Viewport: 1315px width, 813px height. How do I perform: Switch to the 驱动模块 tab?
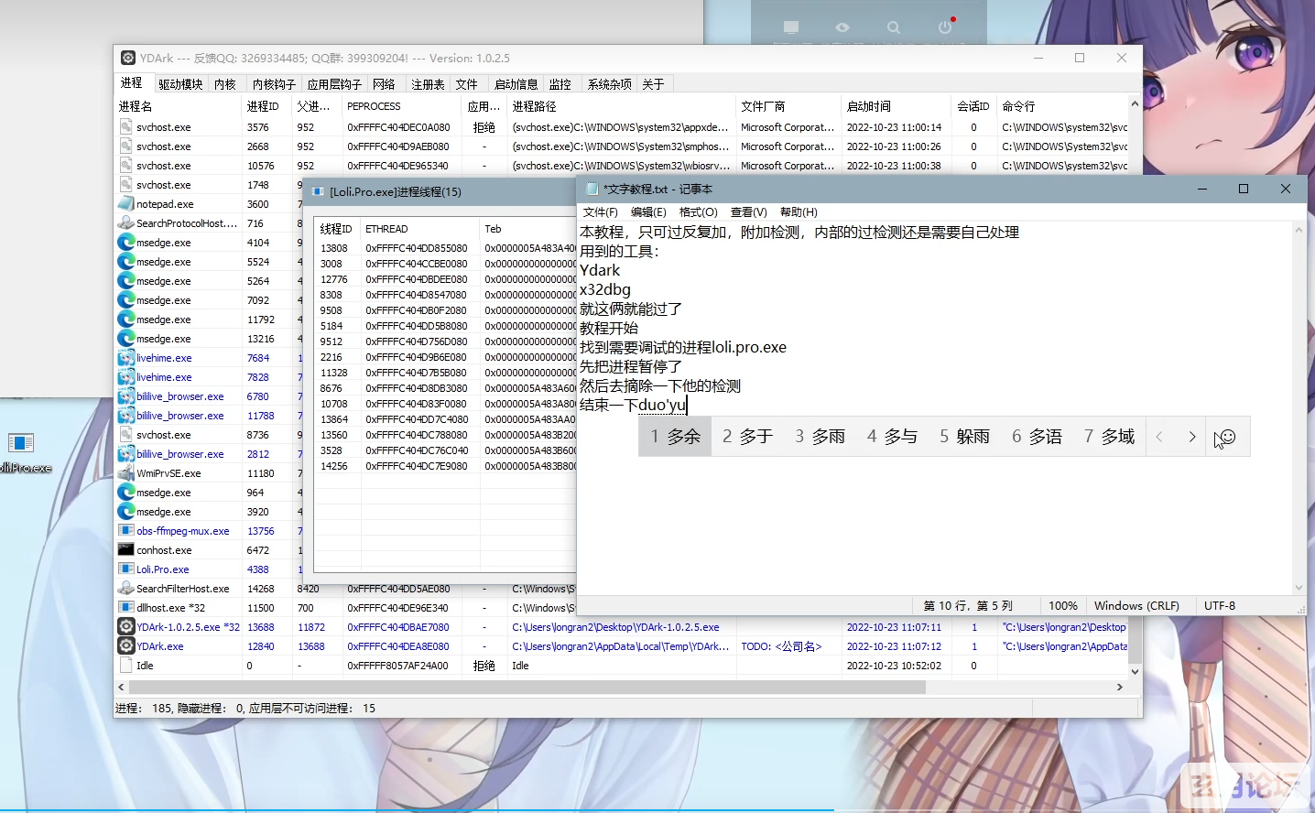[180, 84]
